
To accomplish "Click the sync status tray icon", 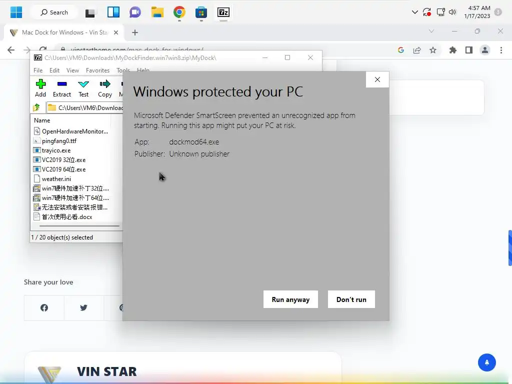I will [427, 12].
